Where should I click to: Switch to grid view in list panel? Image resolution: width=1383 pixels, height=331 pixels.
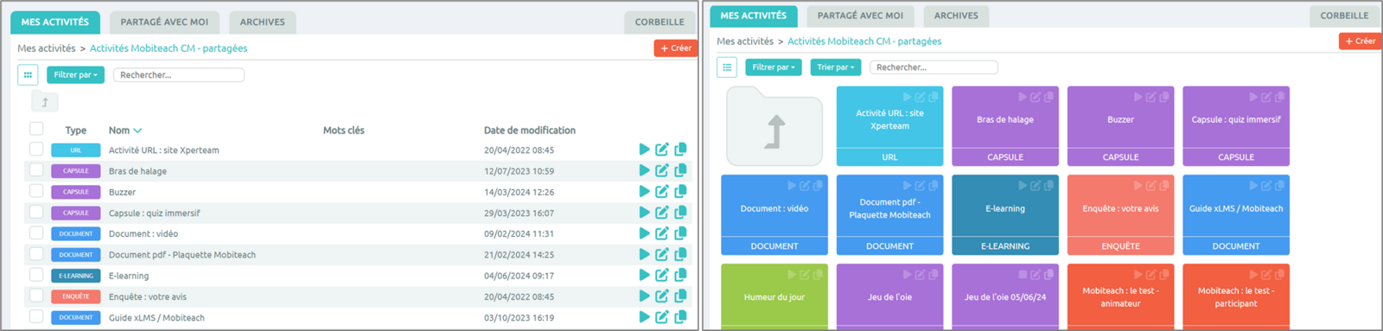click(28, 75)
